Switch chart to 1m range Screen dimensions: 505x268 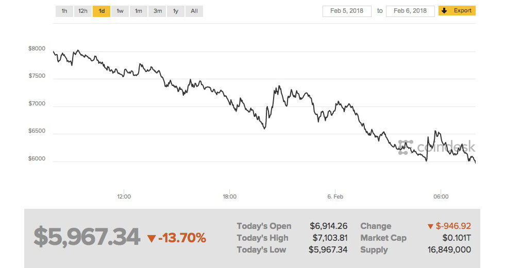(139, 11)
